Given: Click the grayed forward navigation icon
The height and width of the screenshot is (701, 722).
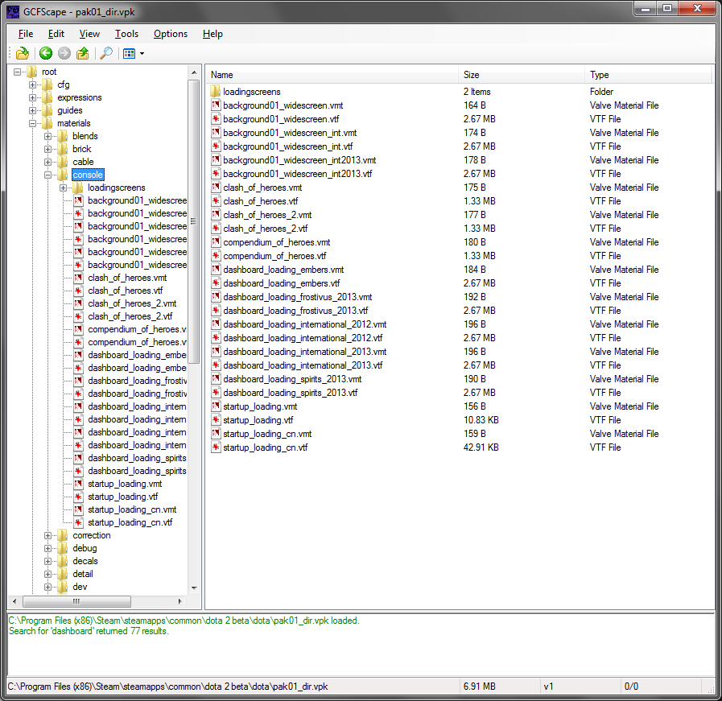Looking at the screenshot, I should [x=64, y=53].
